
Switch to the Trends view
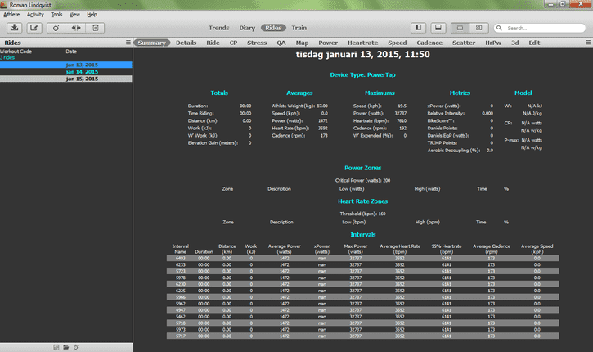coord(219,28)
